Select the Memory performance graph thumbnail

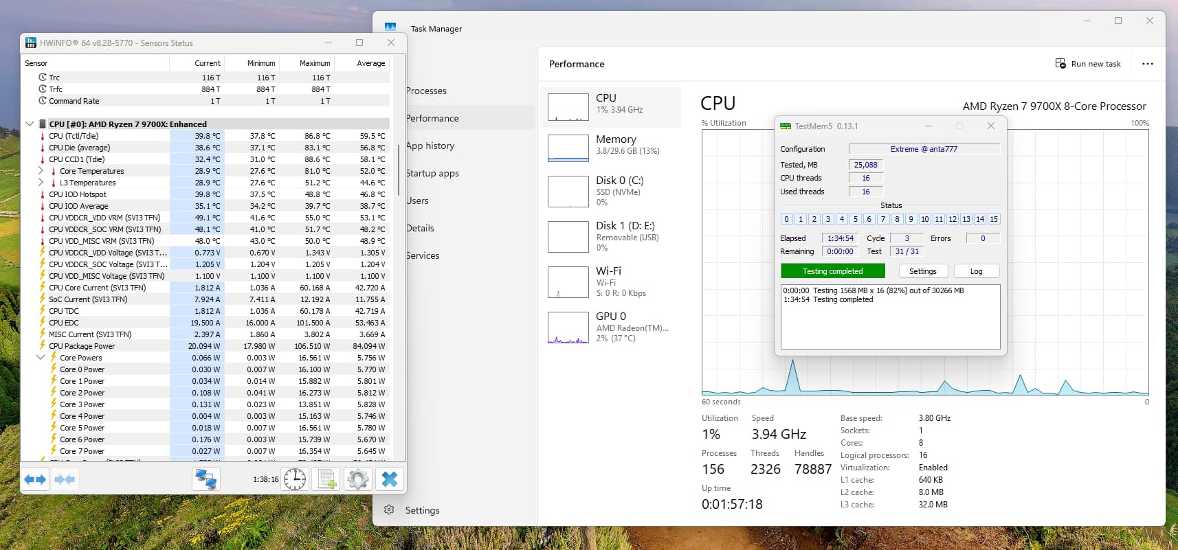[568, 148]
